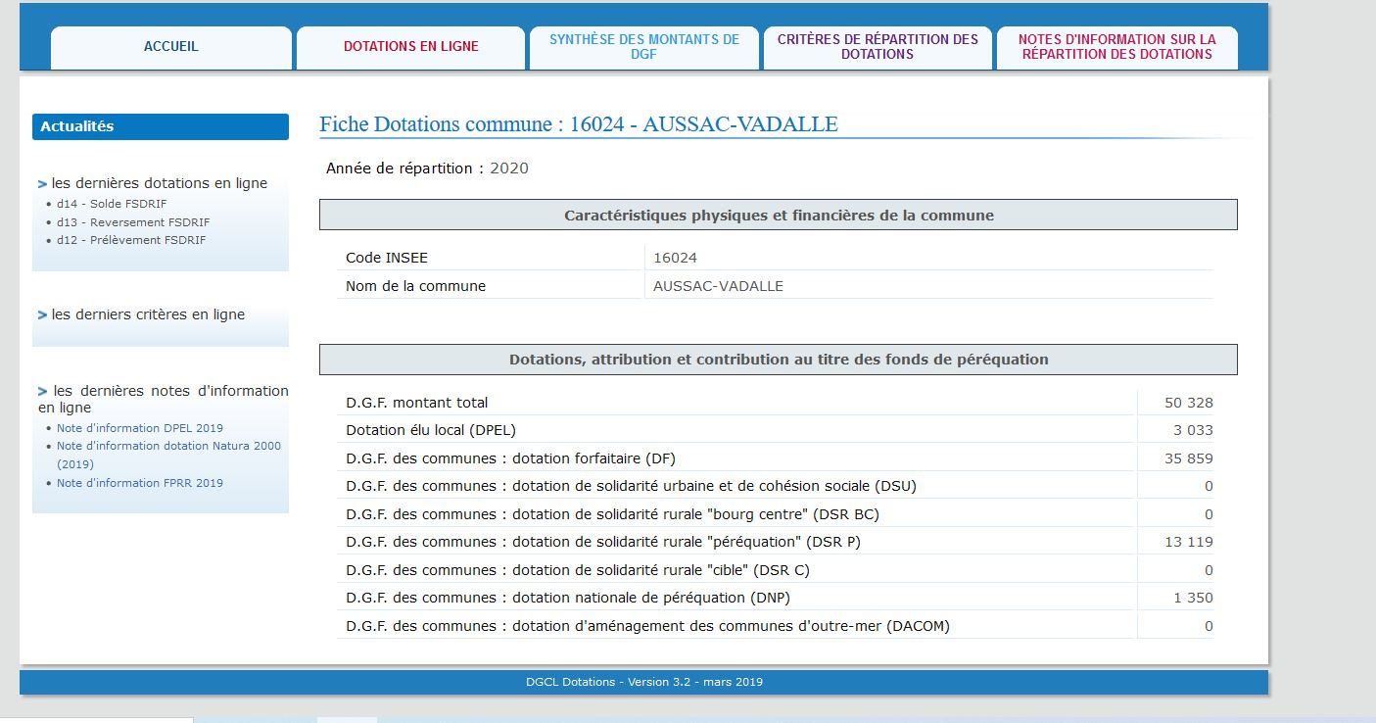Go to Critères de répartition des dotations
1376x723 pixels.
point(878,47)
